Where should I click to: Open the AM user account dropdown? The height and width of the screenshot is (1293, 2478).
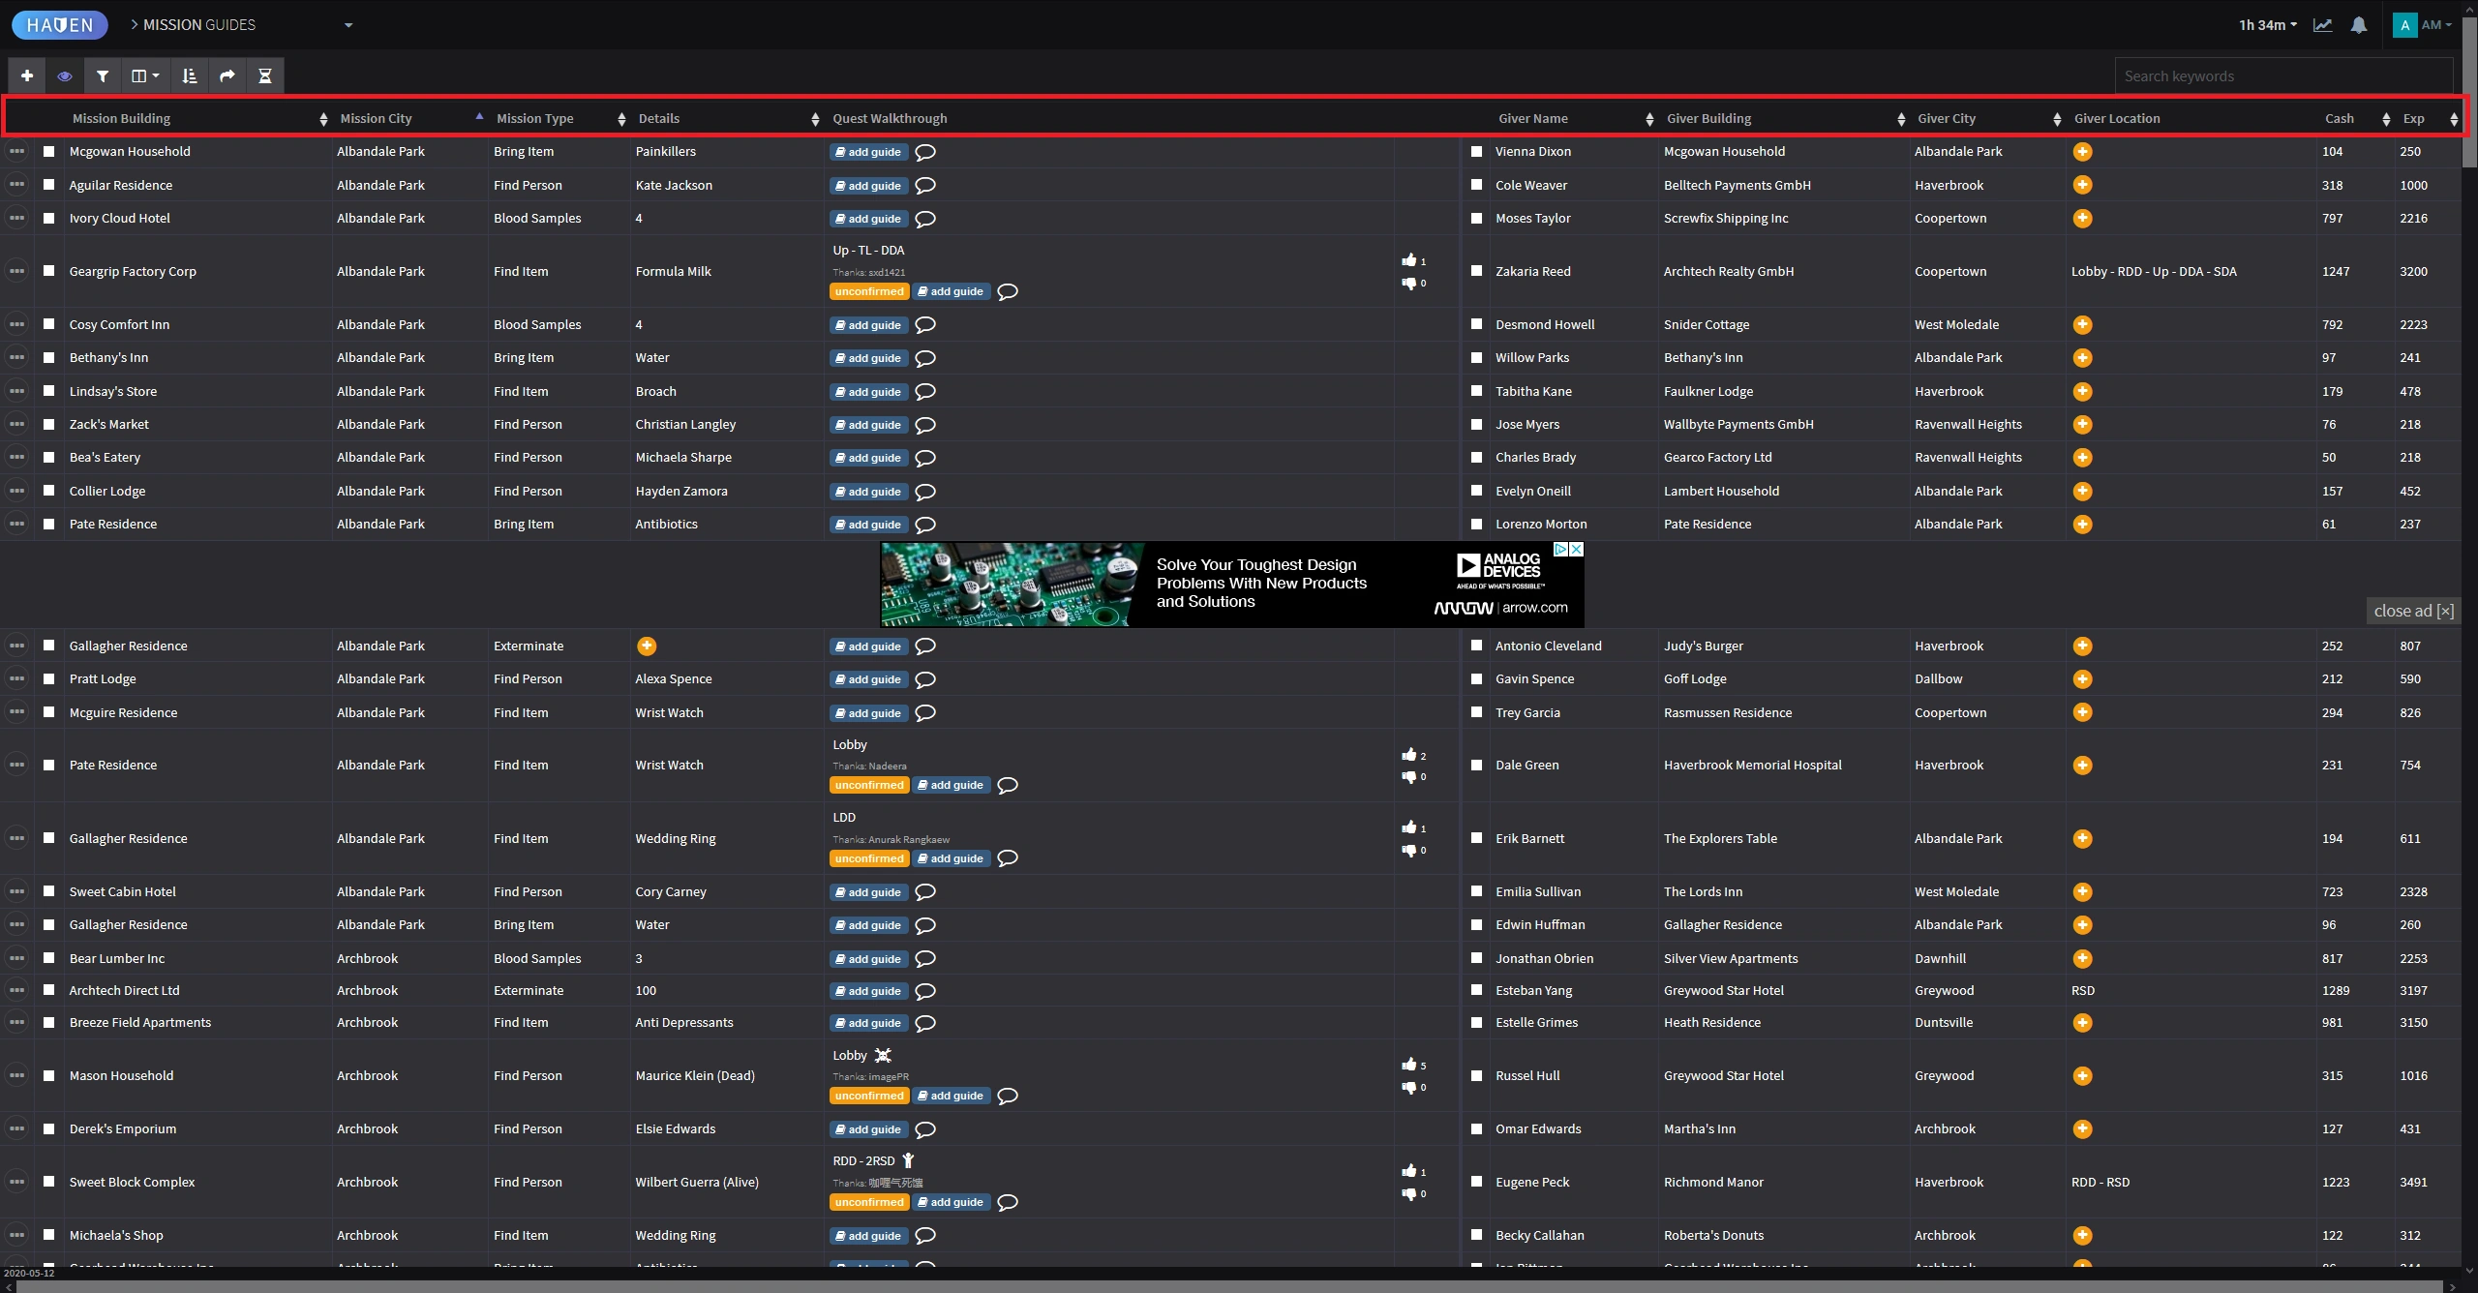coord(2431,25)
